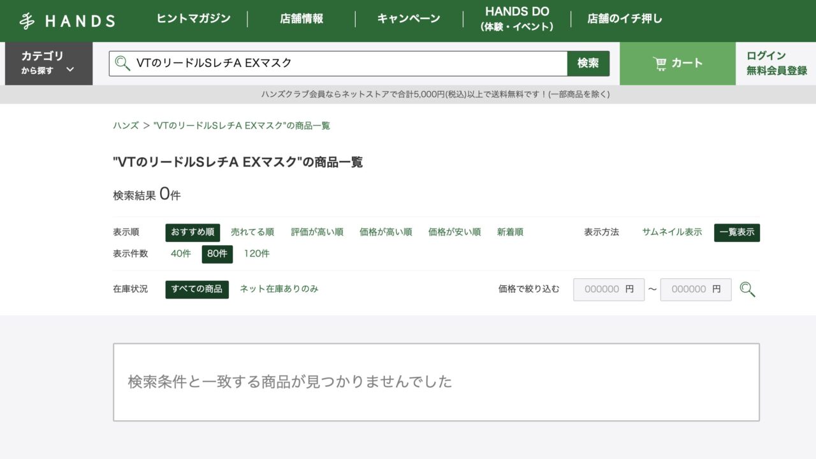Sort by 売れてる順
This screenshot has height=459, width=816.
pyautogui.click(x=252, y=232)
